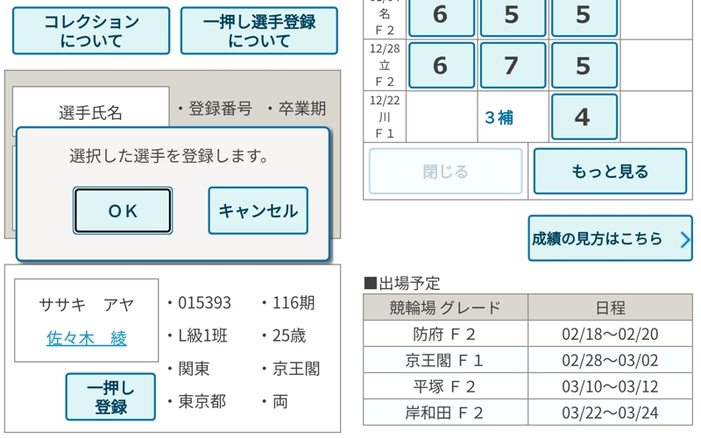This screenshot has width=701, height=438.
Task: Open the 一押し選手登録について info button
Action: pos(258,31)
